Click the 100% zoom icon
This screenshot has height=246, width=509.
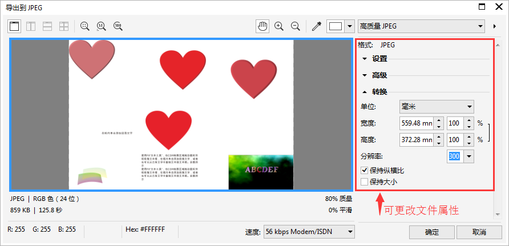tap(118, 26)
